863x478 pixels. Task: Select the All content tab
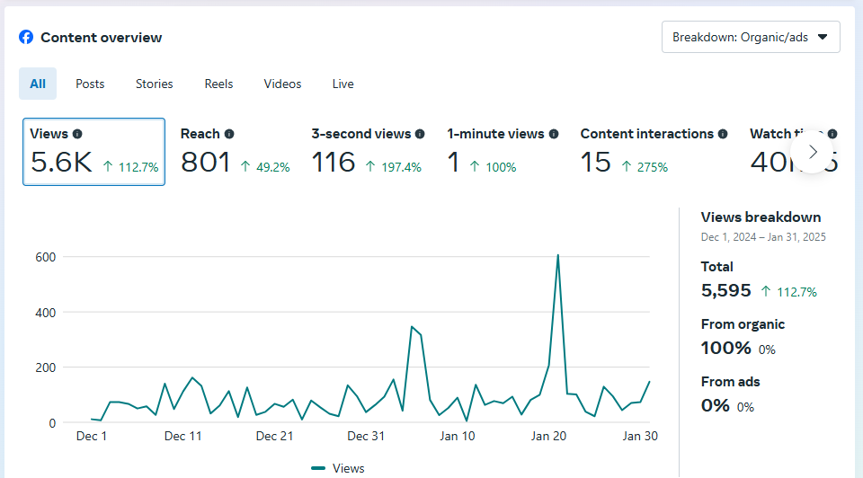(38, 84)
